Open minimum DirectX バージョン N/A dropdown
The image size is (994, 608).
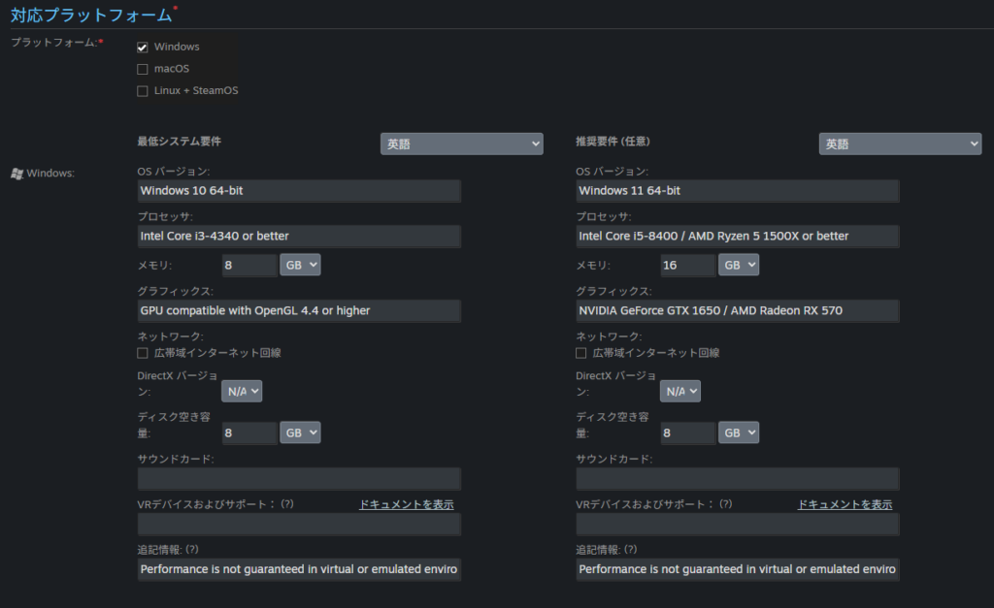pos(242,391)
